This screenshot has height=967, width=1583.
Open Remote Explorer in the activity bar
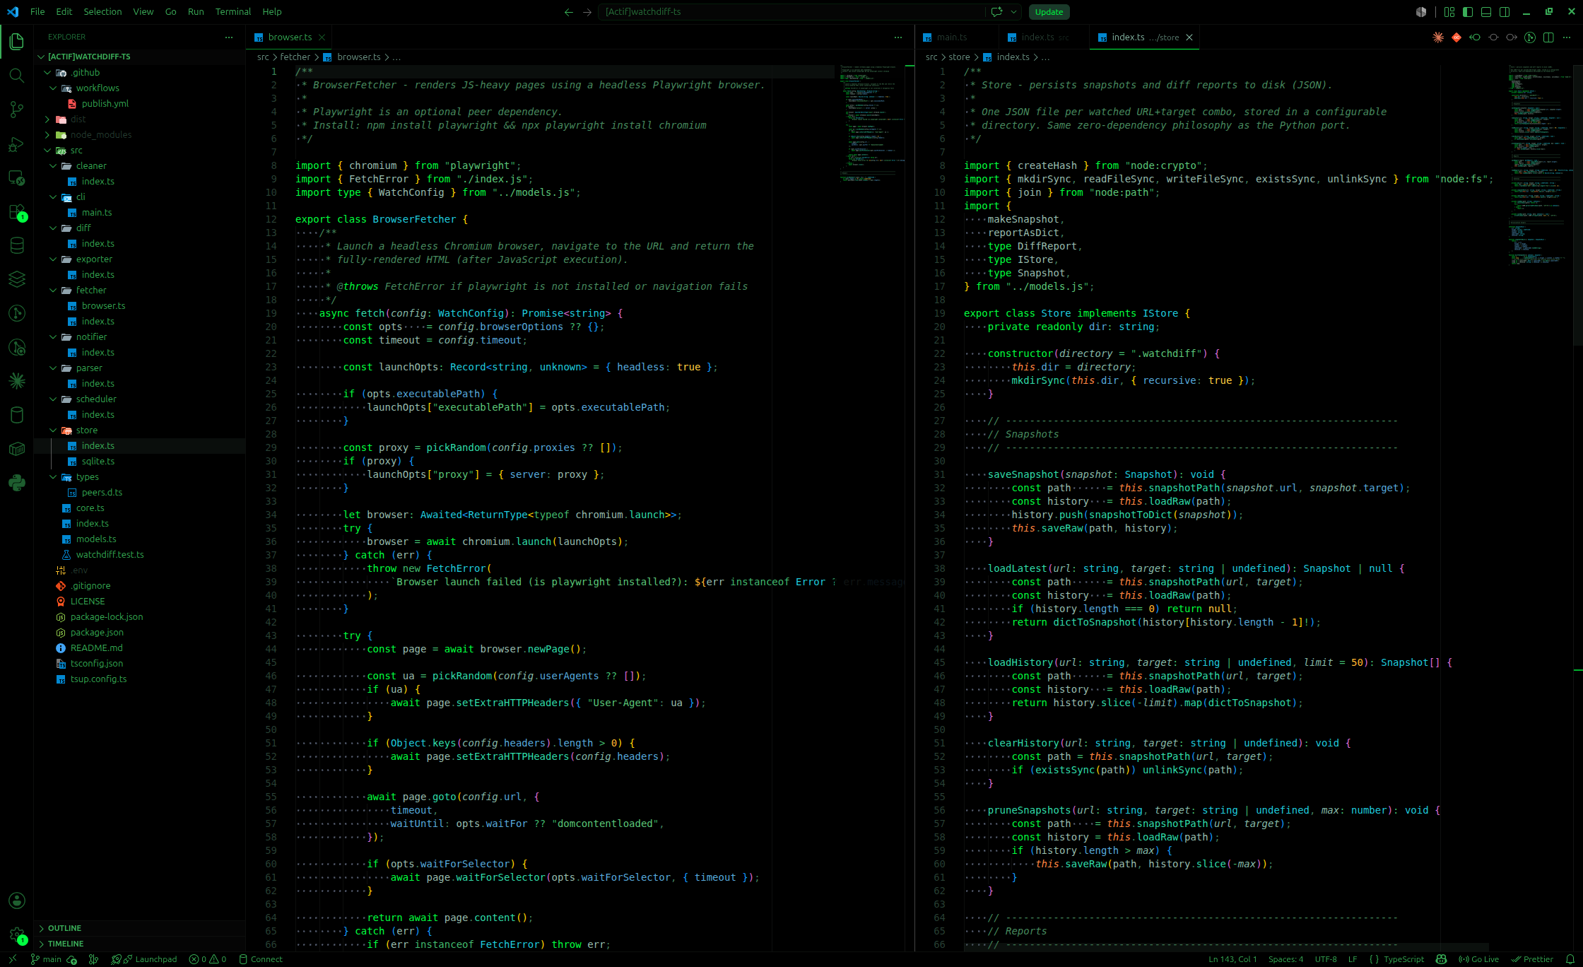[x=17, y=178]
